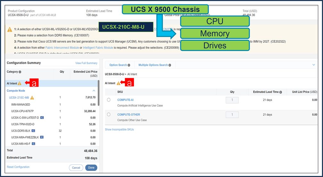Expand the search panel chevron at right
The image size is (323, 177).
[x=313, y=65]
